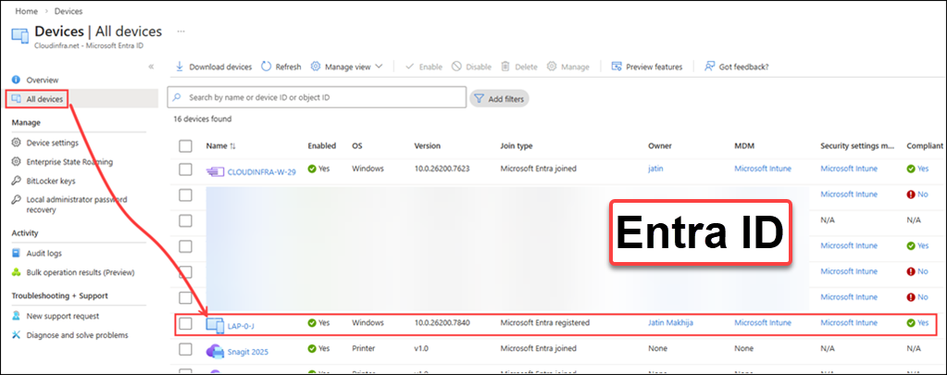Open LAP-0-J device link

[x=241, y=326]
